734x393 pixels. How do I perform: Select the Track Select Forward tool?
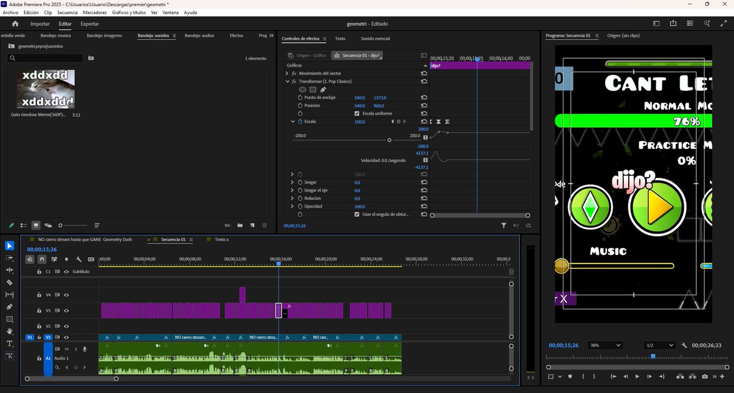point(9,258)
